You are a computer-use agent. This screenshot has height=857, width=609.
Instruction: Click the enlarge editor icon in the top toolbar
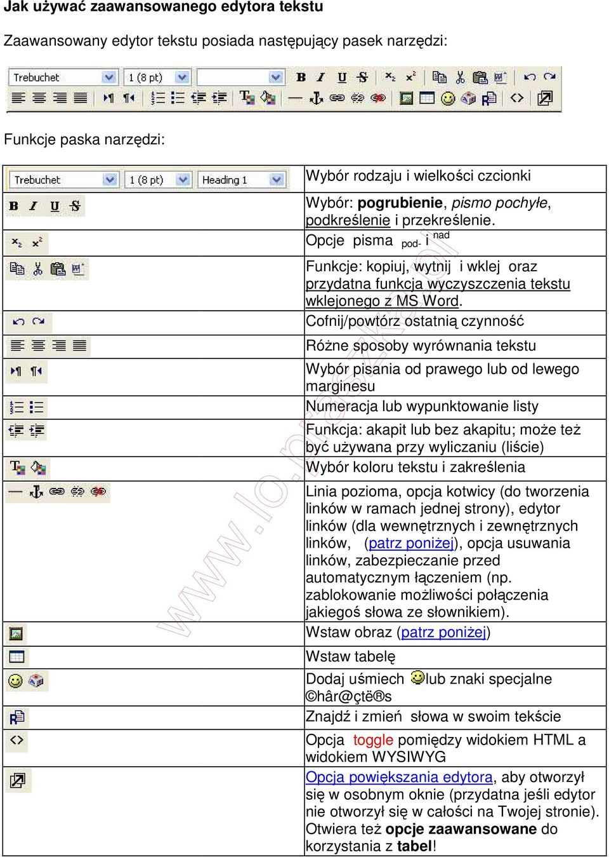[x=545, y=98]
